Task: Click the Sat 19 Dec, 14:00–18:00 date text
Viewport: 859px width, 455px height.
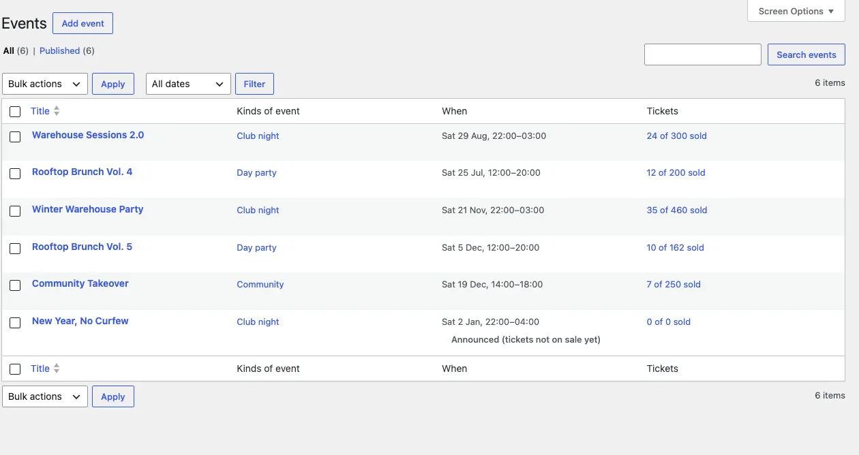Action: point(492,284)
